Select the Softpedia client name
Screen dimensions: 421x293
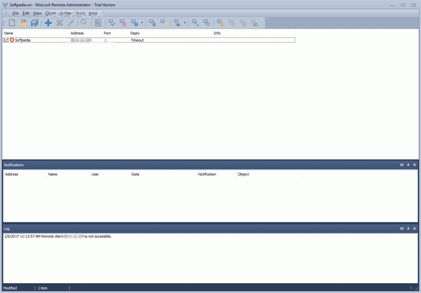coord(22,40)
